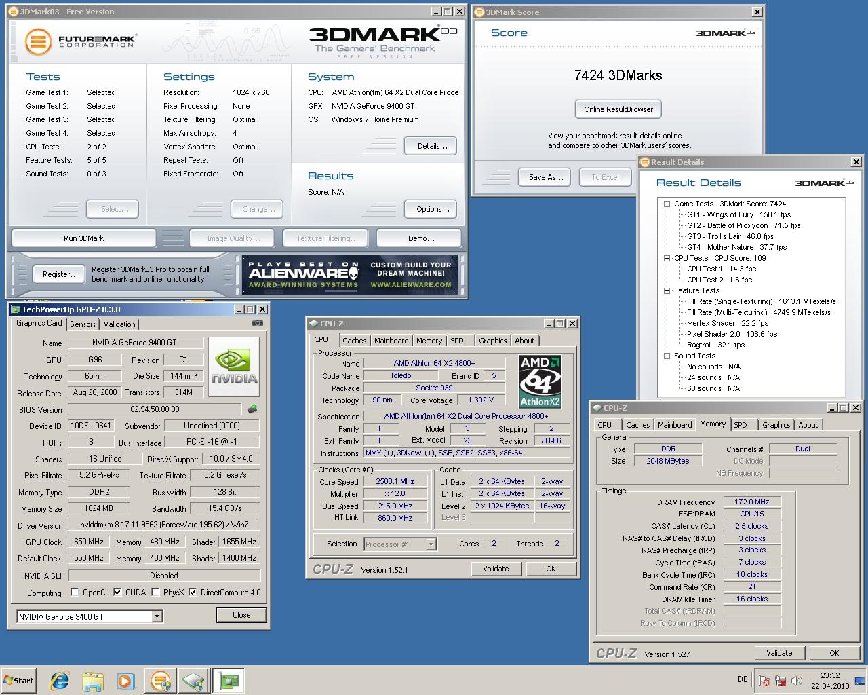Open system Details in 3DMark03

click(x=432, y=146)
